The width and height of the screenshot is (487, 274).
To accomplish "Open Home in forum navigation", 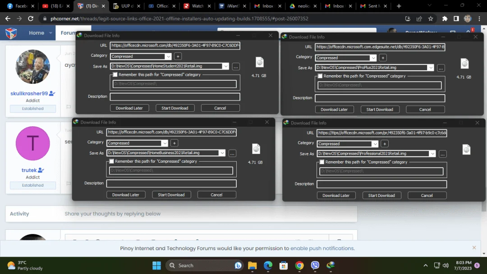I will coord(37,33).
